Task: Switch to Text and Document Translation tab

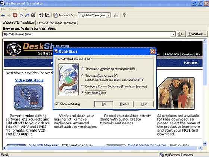Action: coord(56,23)
